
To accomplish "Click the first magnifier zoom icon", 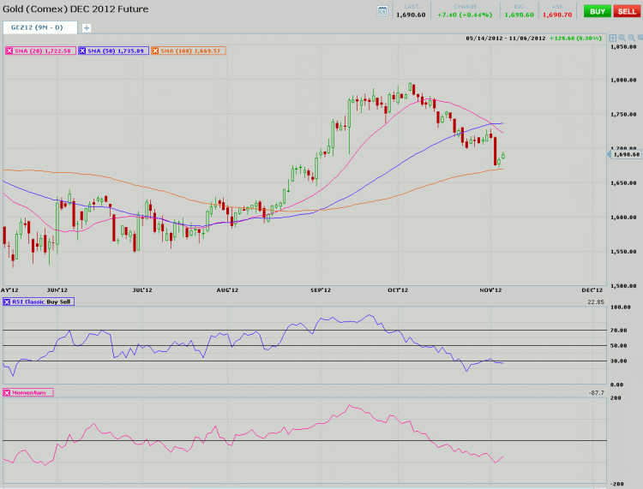I will pyautogui.click(x=622, y=39).
